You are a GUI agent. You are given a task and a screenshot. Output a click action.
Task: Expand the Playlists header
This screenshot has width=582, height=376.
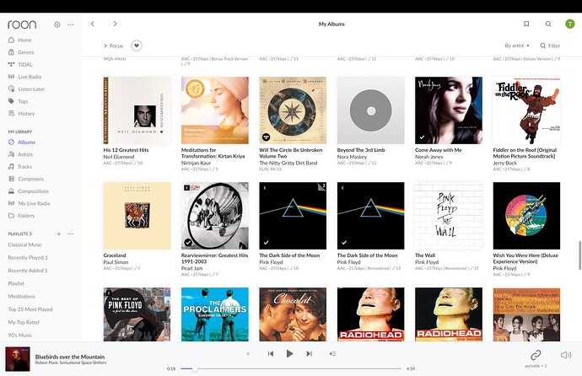[x=20, y=234]
